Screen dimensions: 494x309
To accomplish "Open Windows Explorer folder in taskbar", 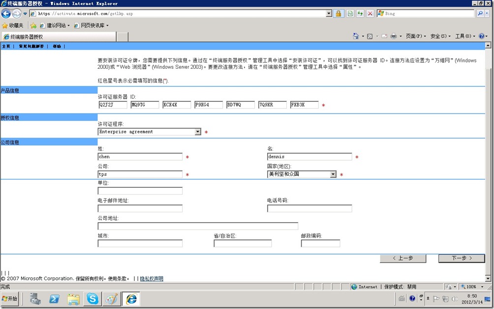I will tap(73, 299).
